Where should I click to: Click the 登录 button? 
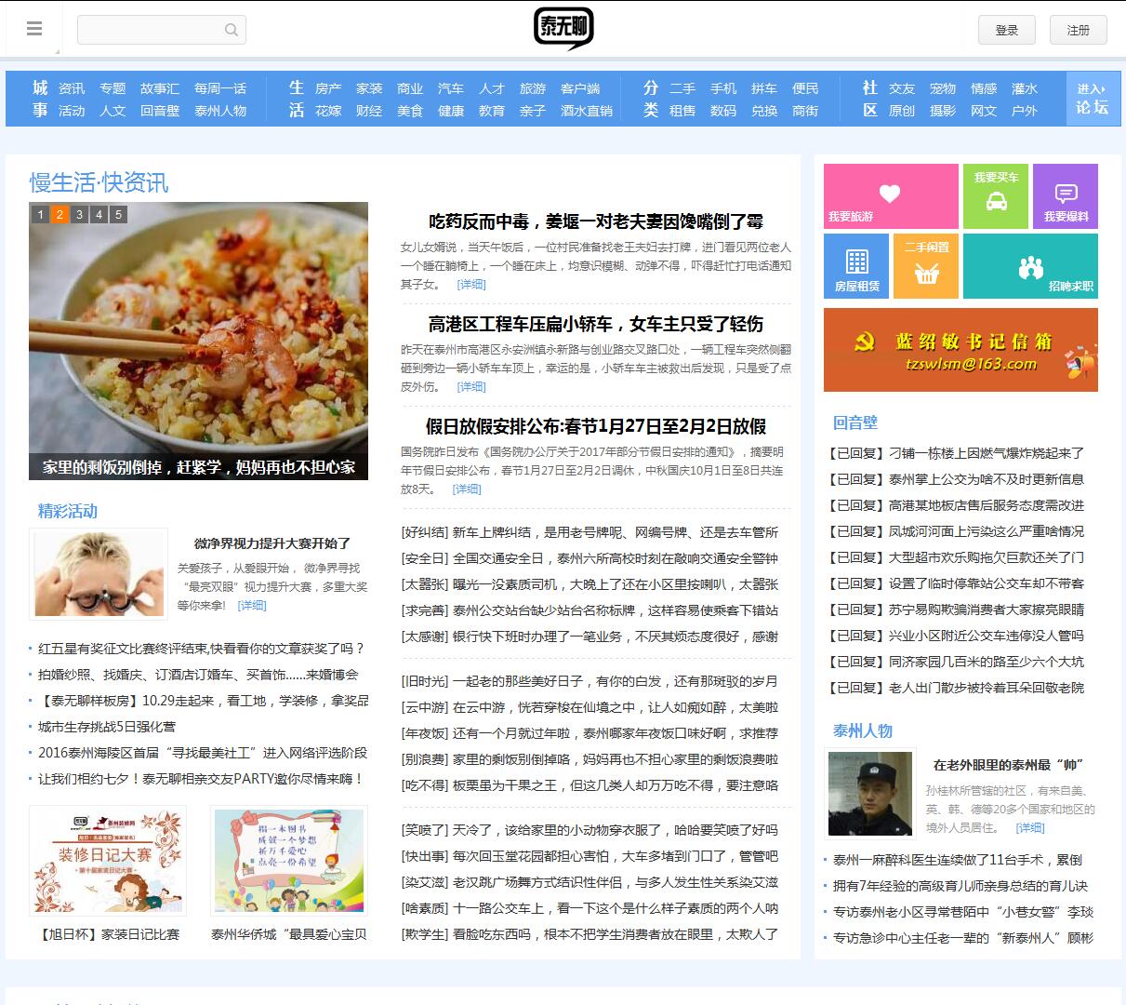pyautogui.click(x=1007, y=30)
